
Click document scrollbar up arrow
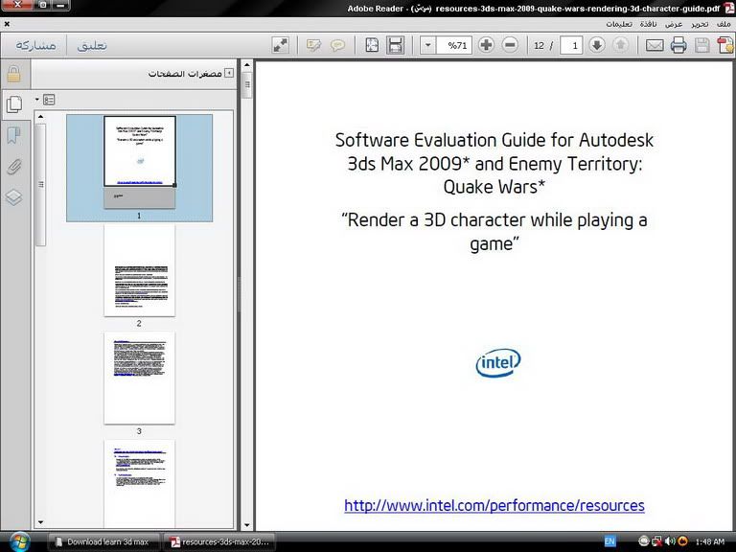[x=247, y=65]
